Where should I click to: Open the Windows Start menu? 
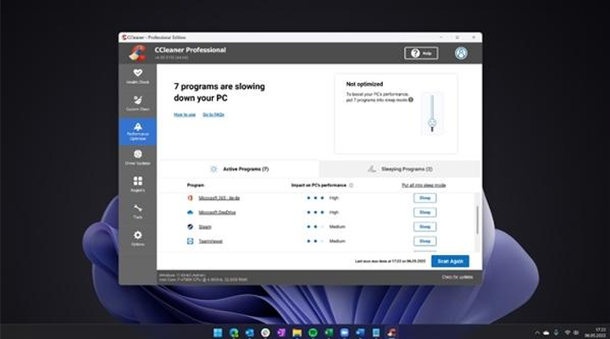pos(218,332)
